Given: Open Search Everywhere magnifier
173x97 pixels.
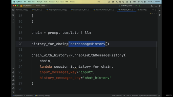Looking at the screenshot, I should [x=156, y=6].
